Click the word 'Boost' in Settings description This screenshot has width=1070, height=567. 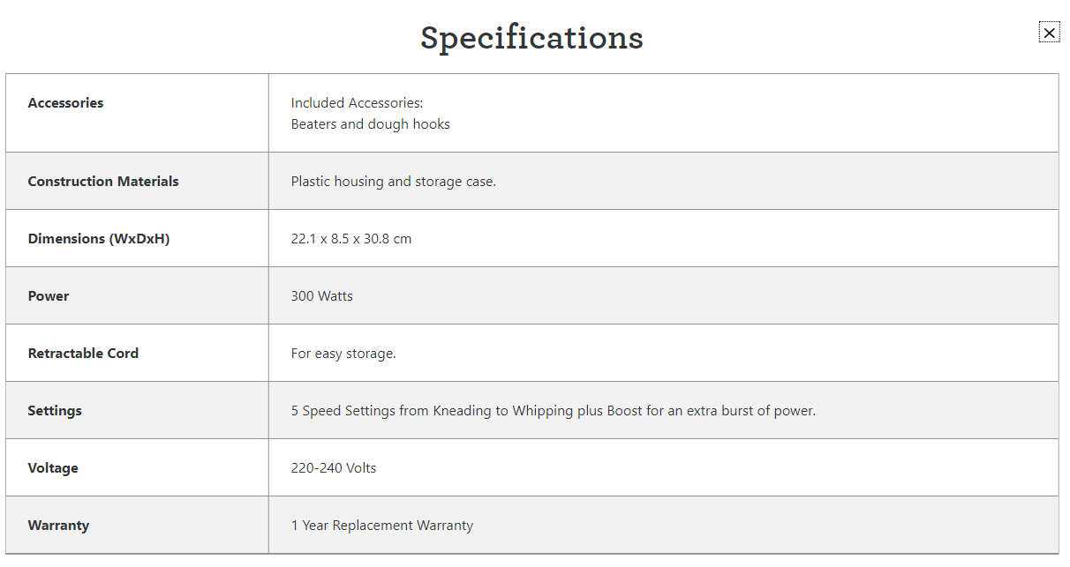(x=624, y=411)
